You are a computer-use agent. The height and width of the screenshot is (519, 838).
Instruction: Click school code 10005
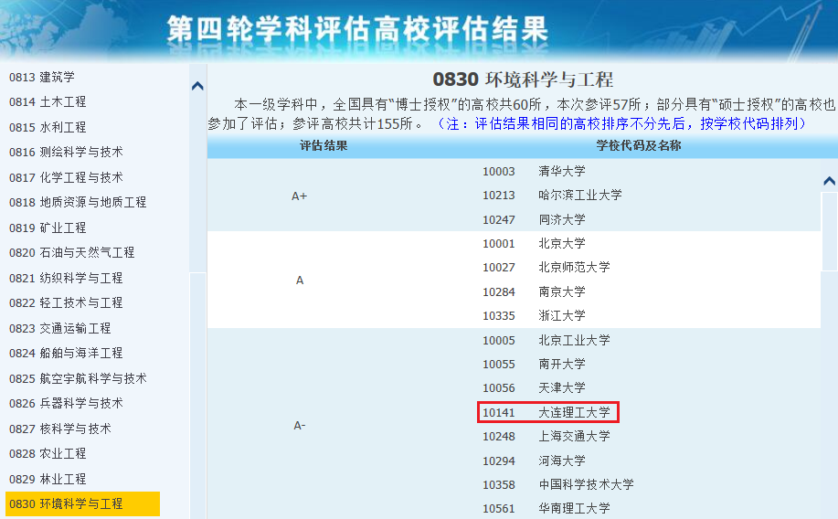pyautogui.click(x=499, y=341)
